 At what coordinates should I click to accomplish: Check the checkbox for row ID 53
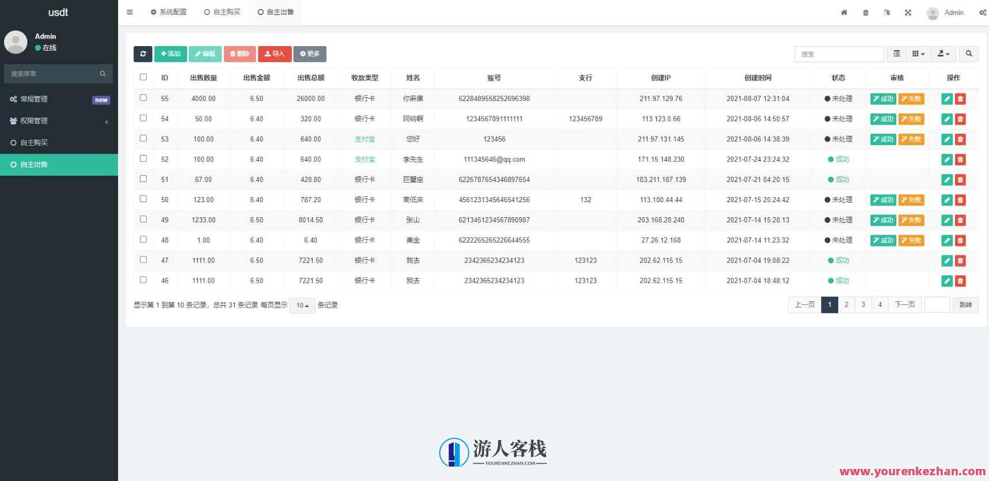coord(143,138)
